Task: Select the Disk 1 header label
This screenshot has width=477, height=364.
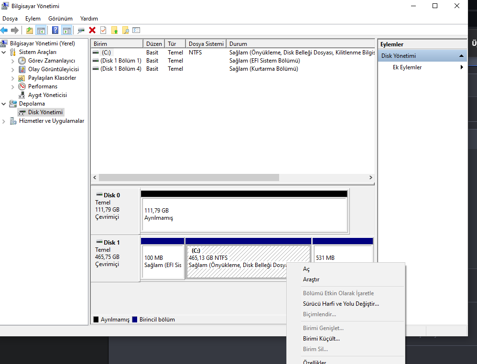Action: (x=112, y=242)
